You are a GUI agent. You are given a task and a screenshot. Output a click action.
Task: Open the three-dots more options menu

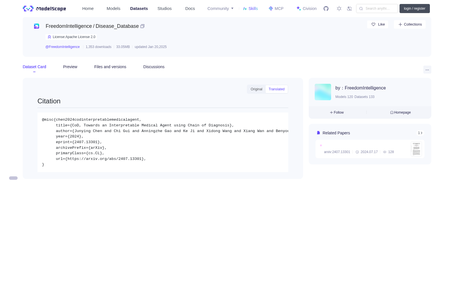tap(427, 70)
